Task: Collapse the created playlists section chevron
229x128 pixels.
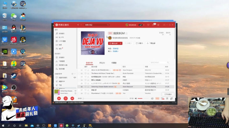Action: pyautogui.click(x=75, y=74)
